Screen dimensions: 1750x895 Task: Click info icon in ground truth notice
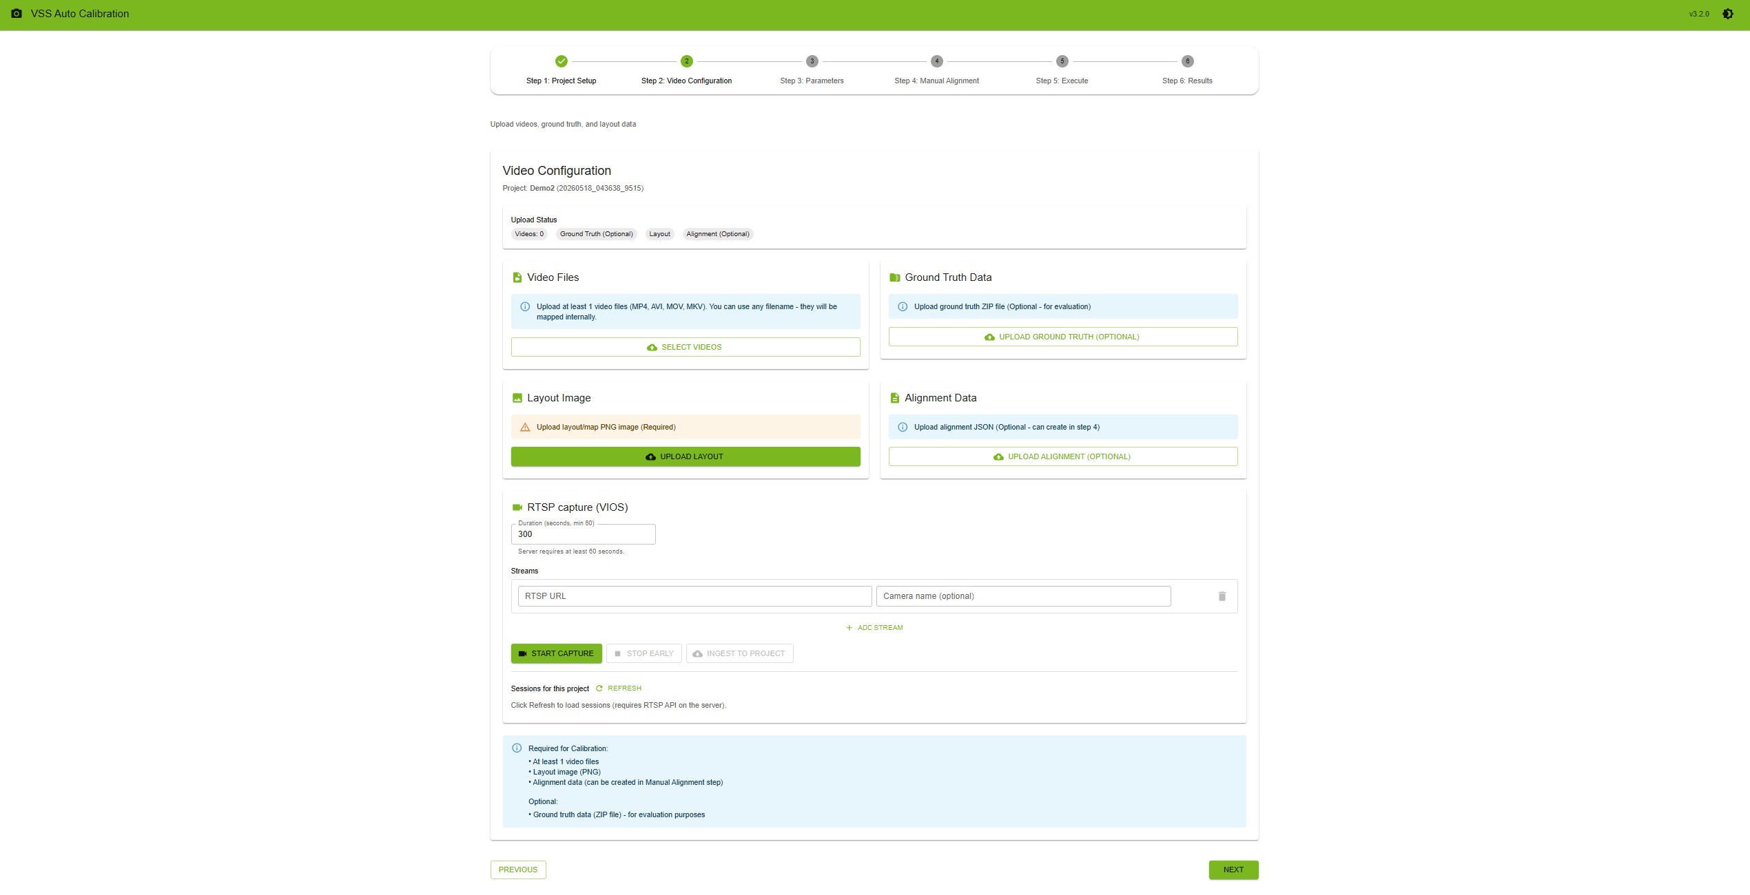903,307
